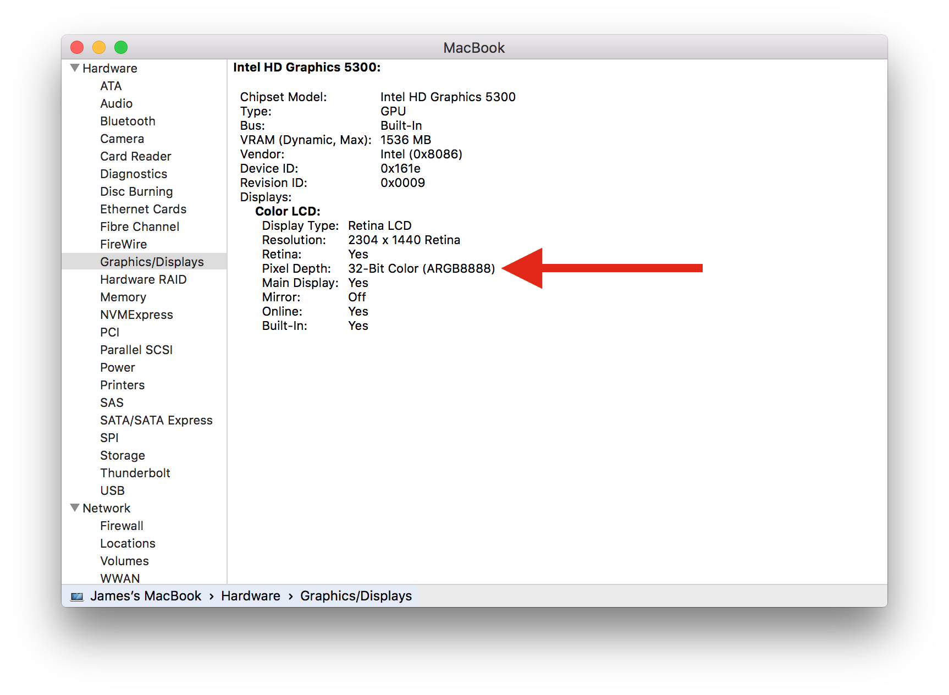This screenshot has height=695, width=949.
Task: Select SPI in the sidebar
Action: tap(109, 438)
